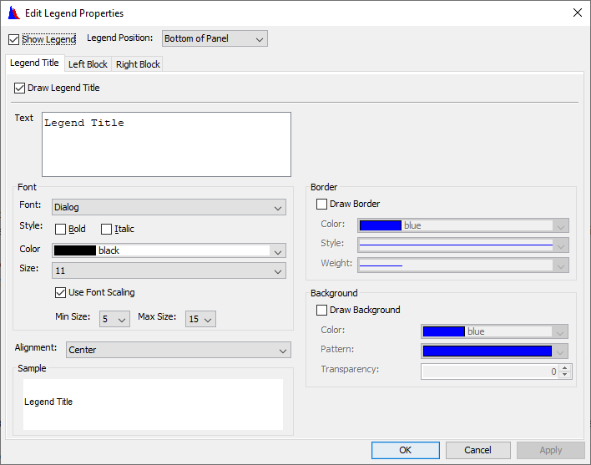Expand the Max Size dropdown
Image resolution: width=591 pixels, height=465 pixels.
200,319
